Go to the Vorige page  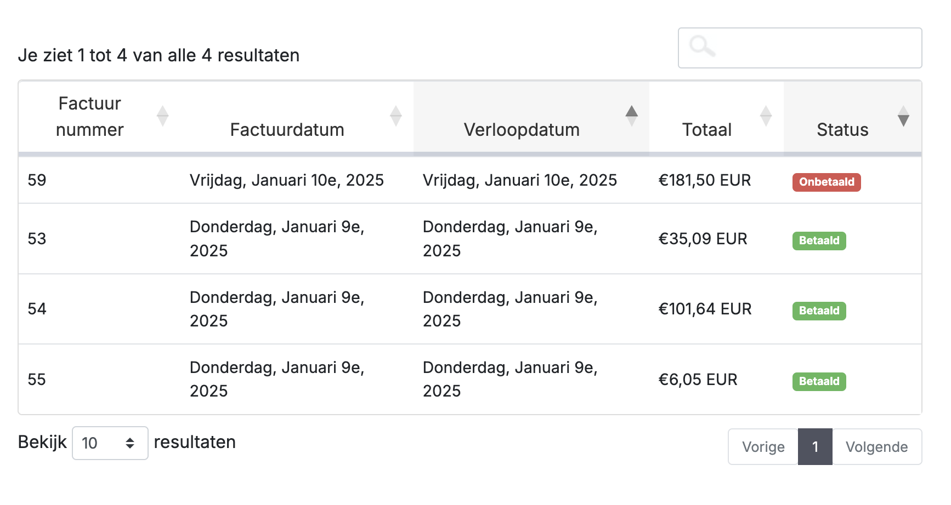(763, 447)
